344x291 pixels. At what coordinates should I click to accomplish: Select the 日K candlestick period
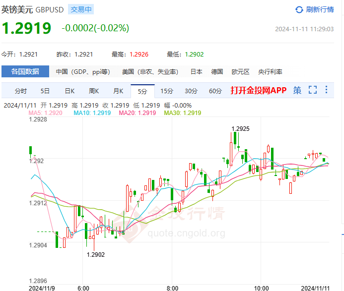[x=69, y=91]
